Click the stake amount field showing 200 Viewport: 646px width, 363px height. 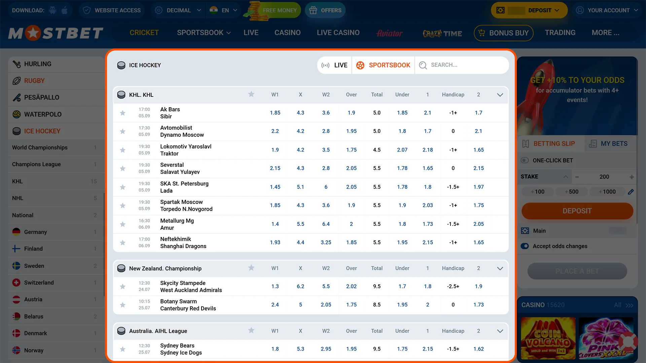[x=604, y=177]
